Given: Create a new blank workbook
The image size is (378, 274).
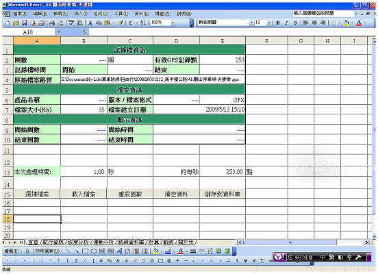Looking at the screenshot, I should (x=7, y=23).
